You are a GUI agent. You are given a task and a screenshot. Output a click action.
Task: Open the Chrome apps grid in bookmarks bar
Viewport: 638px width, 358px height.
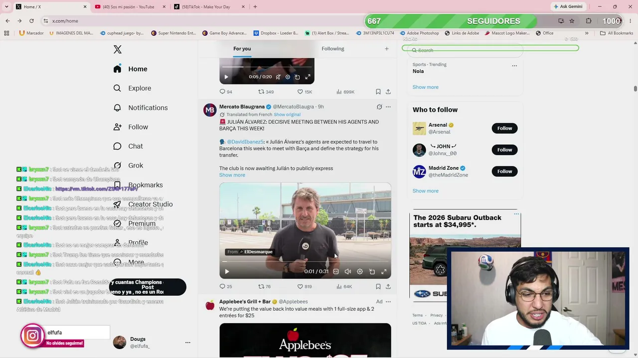[x=6, y=33]
